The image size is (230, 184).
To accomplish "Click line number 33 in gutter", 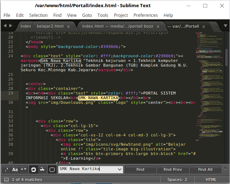I will click(11, 121).
